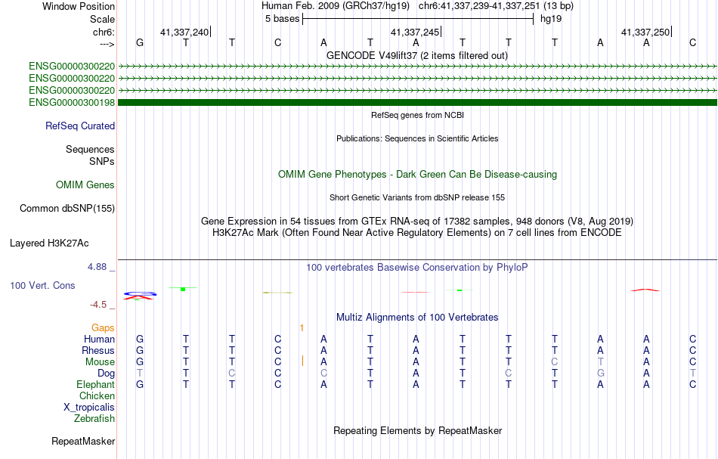Click the GTEx Gene Expression in 54 tissues title
The height and width of the screenshot is (459, 718).
(417, 222)
